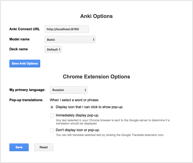Open the Deck name dropdown showing Default
The image size is (193, 163).
[53, 50]
